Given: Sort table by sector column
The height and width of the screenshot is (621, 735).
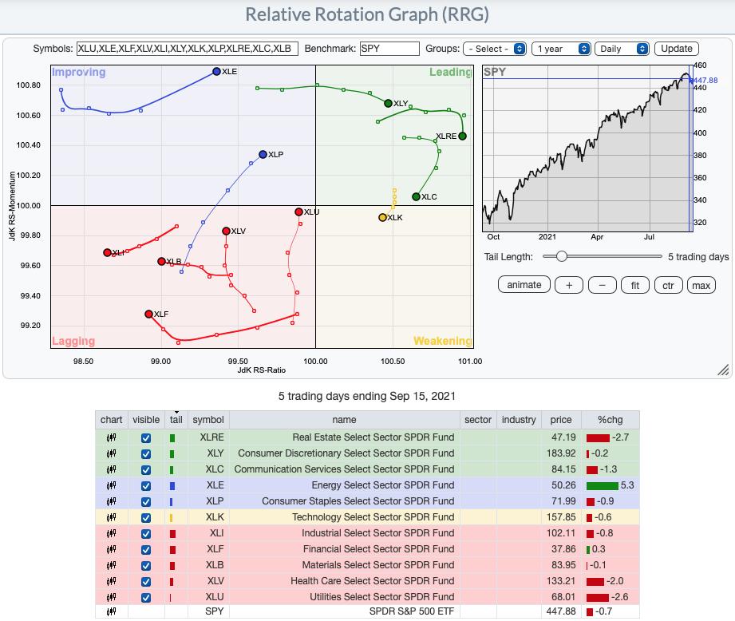Looking at the screenshot, I should pos(478,420).
